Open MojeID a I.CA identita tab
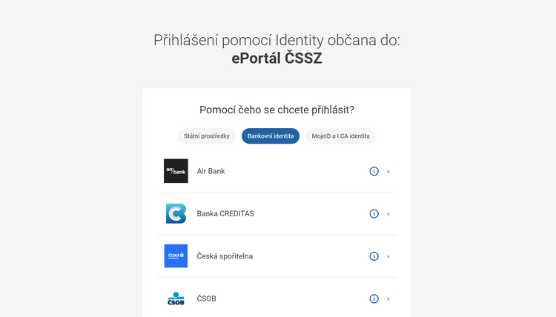This screenshot has height=317, width=556. [340, 136]
